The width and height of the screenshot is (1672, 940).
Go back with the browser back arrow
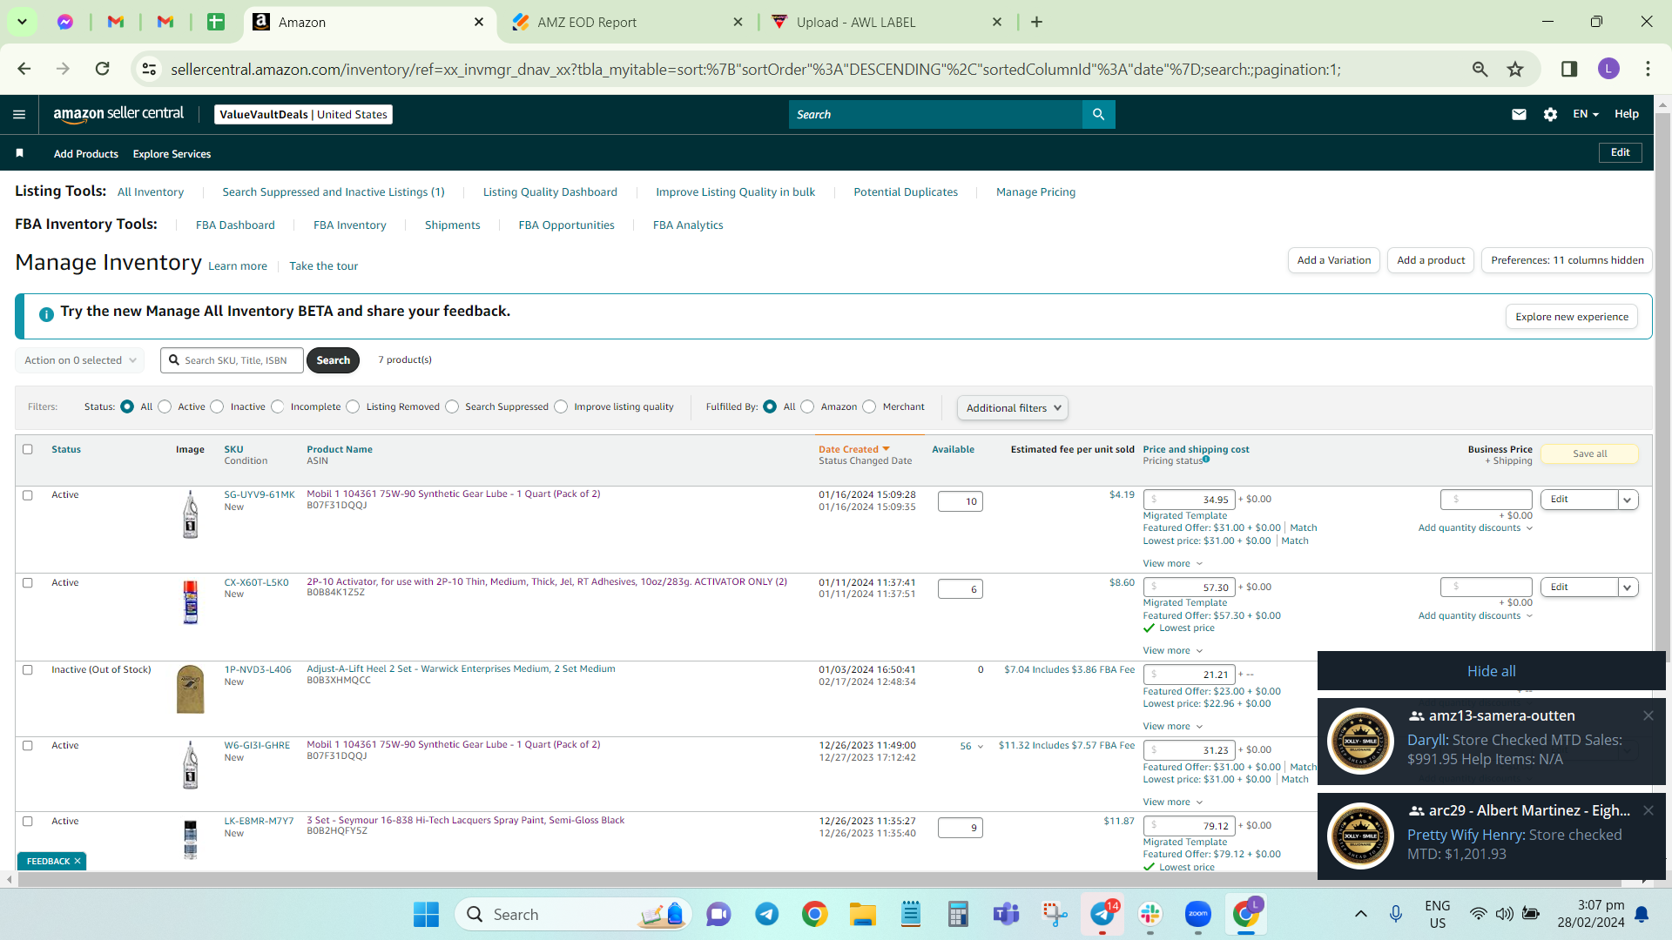pyautogui.click(x=24, y=69)
